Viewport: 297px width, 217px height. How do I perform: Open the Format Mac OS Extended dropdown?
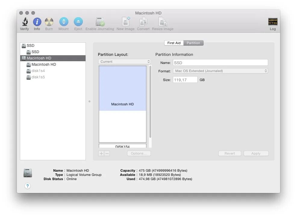coord(220,71)
